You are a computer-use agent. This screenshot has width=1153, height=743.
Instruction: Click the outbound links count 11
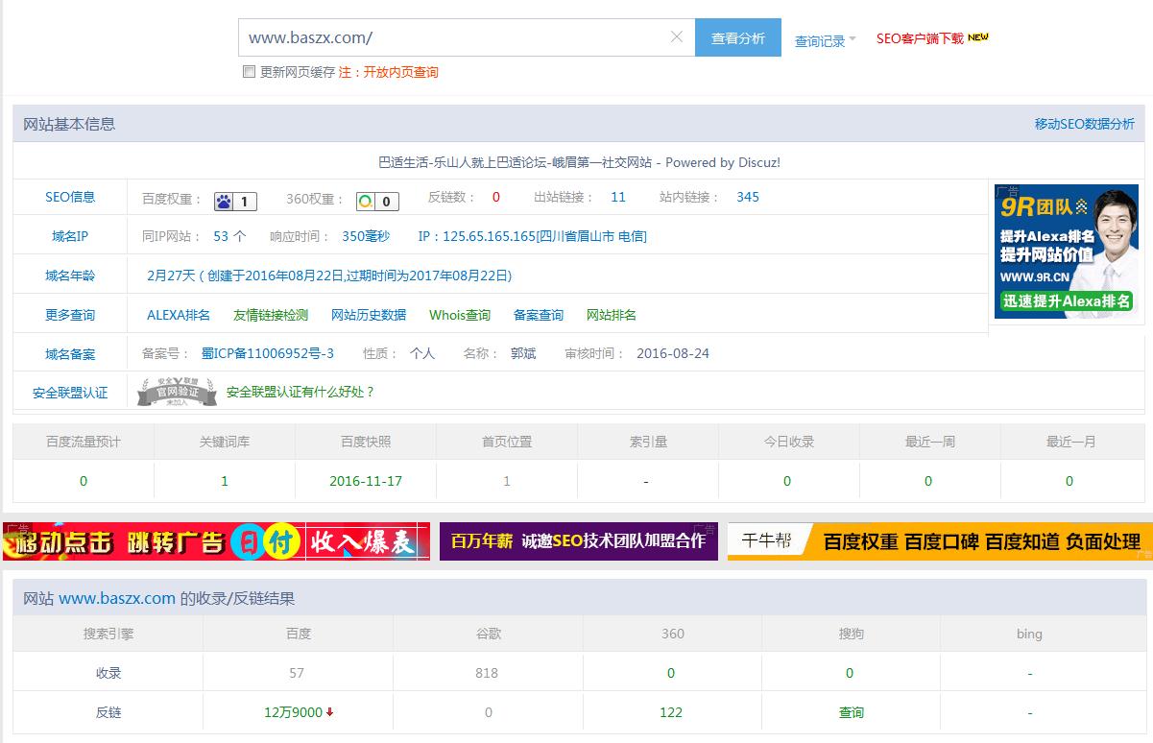(x=618, y=197)
